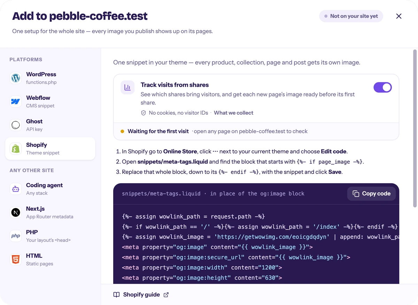The width and height of the screenshot is (418, 305).
Task: Select the PHP layout head option
Action: point(50,236)
